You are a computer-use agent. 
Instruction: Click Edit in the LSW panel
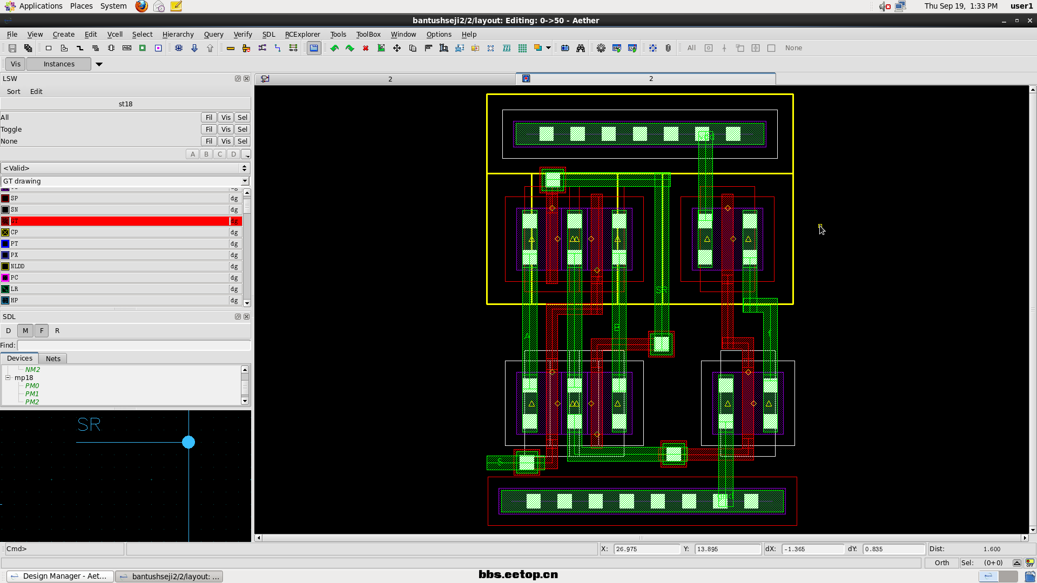coord(36,92)
